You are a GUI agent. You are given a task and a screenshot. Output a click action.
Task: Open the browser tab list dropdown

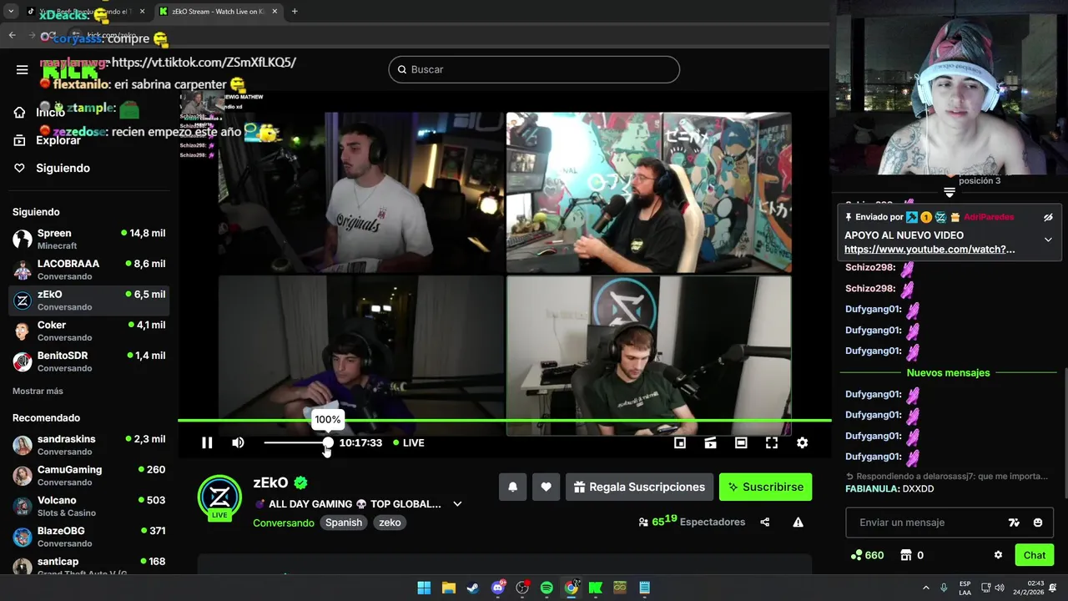click(11, 12)
